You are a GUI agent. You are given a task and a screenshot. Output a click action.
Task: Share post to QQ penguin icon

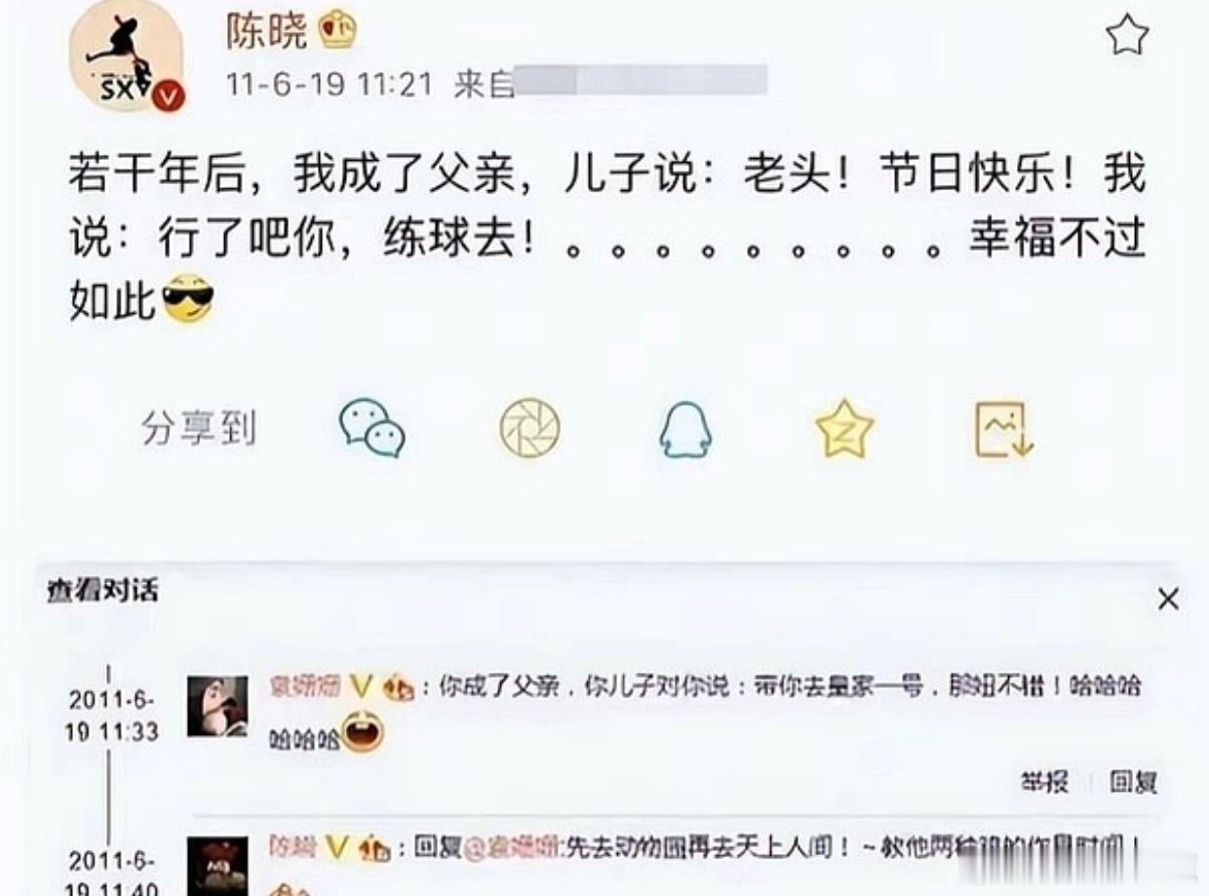click(x=685, y=430)
